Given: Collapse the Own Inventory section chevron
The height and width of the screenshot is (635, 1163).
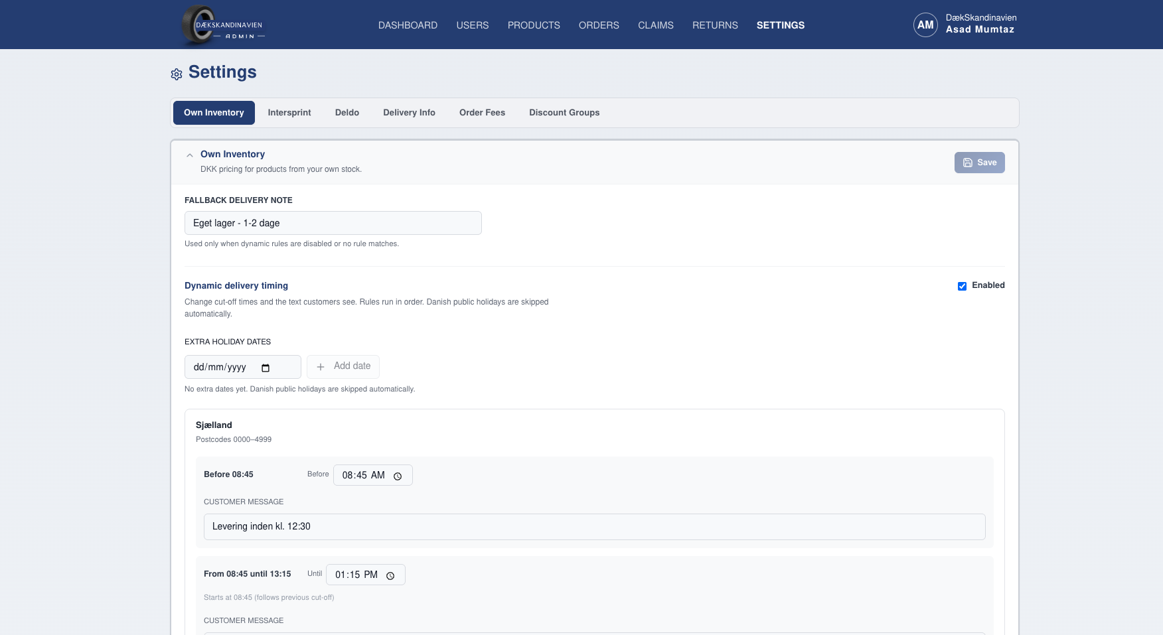Looking at the screenshot, I should [190, 155].
